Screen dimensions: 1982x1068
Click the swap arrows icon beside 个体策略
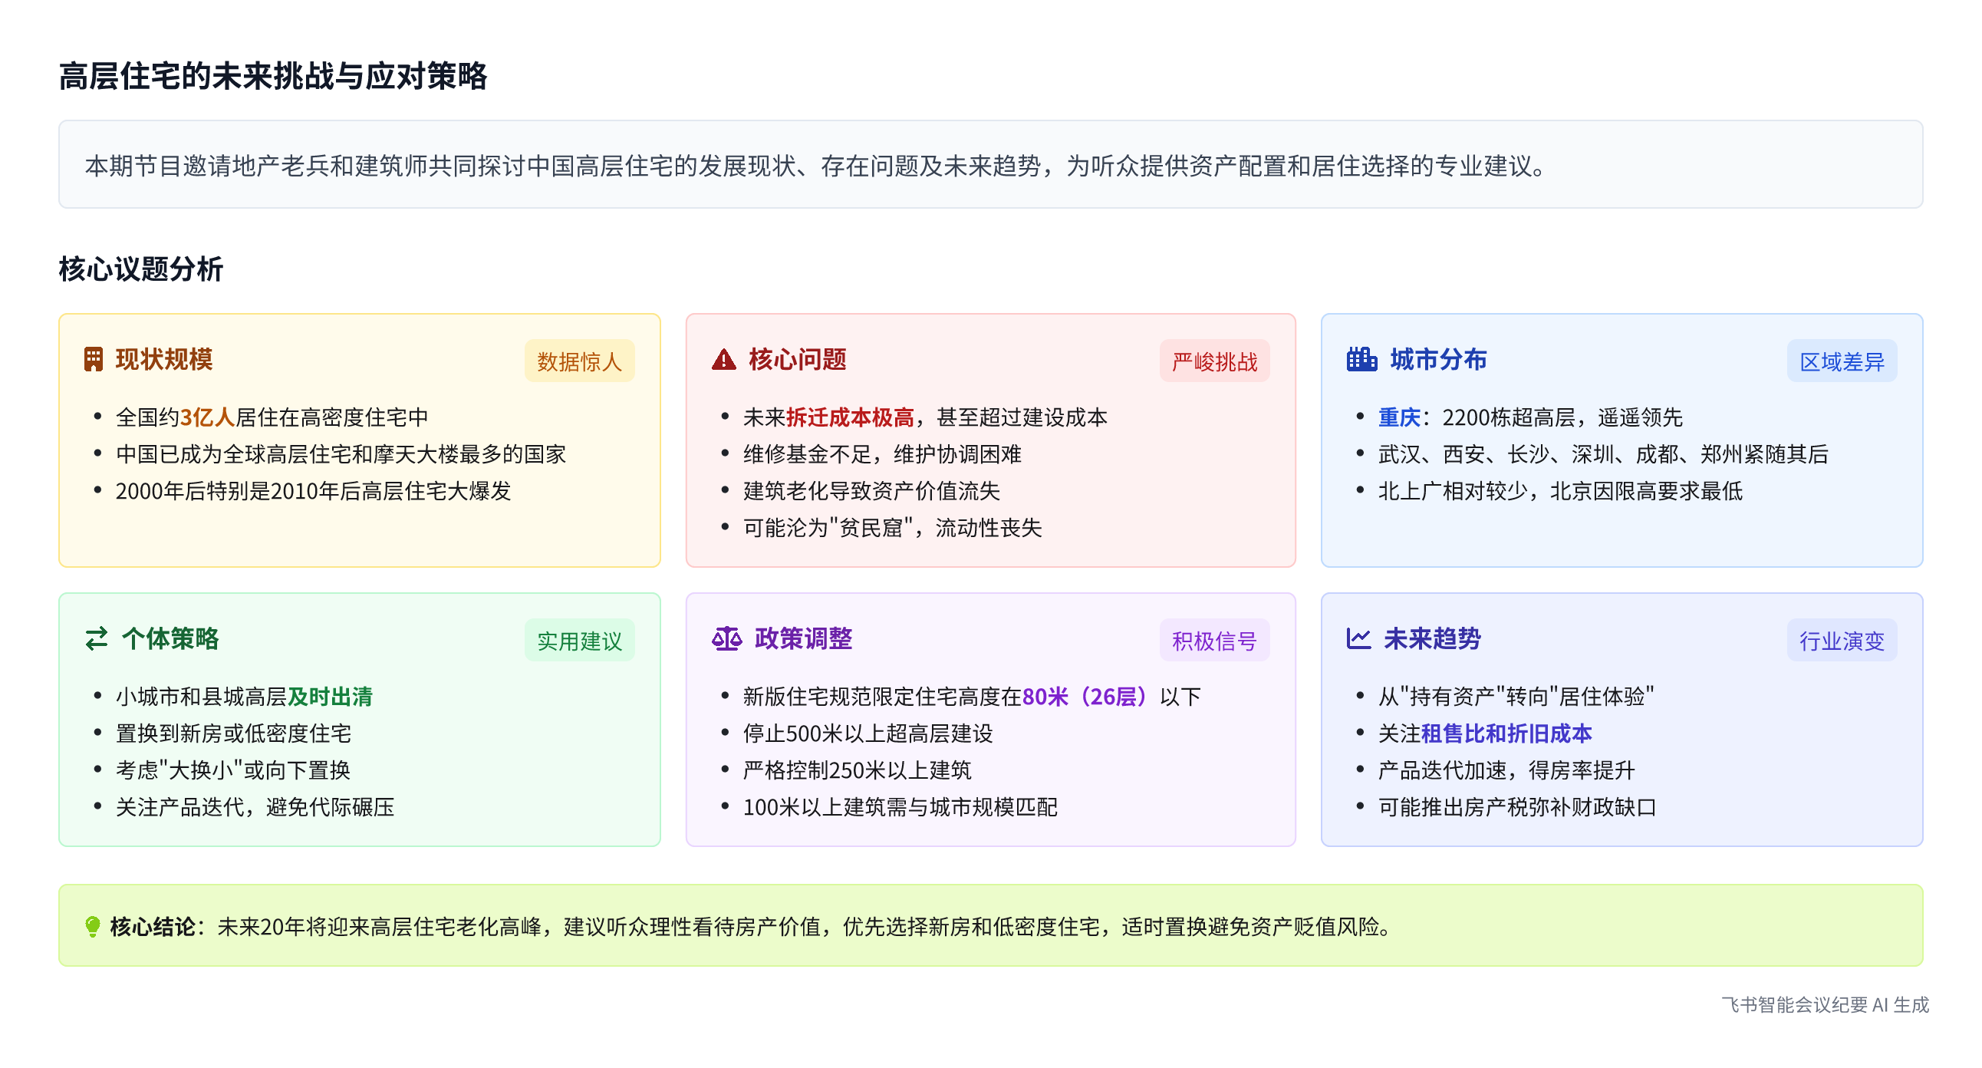[x=96, y=638]
